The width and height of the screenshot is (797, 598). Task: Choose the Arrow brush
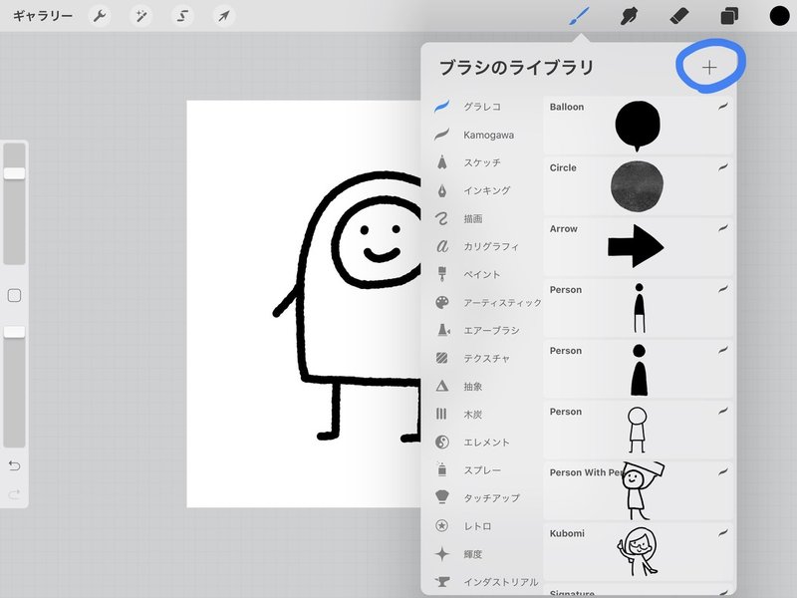pyautogui.click(x=639, y=247)
